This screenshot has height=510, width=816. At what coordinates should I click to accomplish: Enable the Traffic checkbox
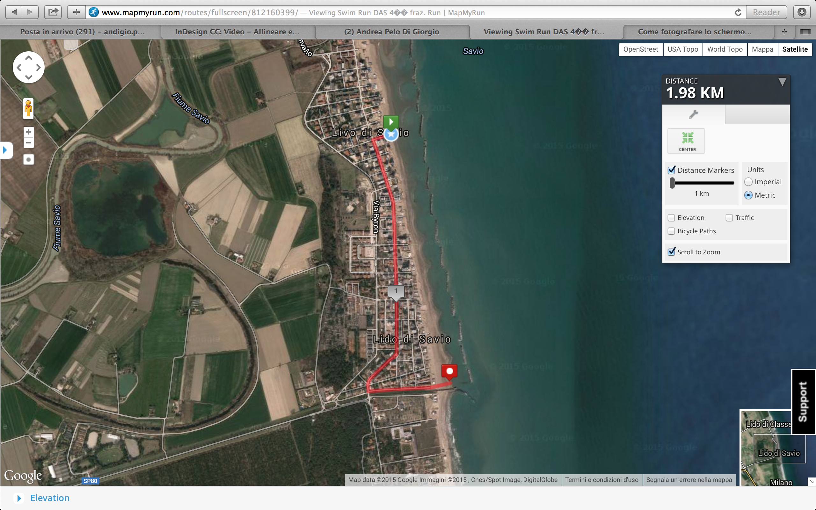729,218
